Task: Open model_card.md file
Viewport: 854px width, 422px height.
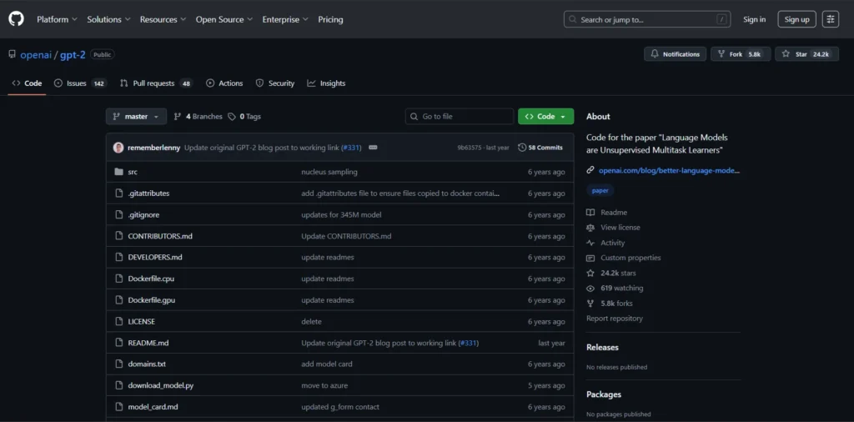Action: click(153, 407)
